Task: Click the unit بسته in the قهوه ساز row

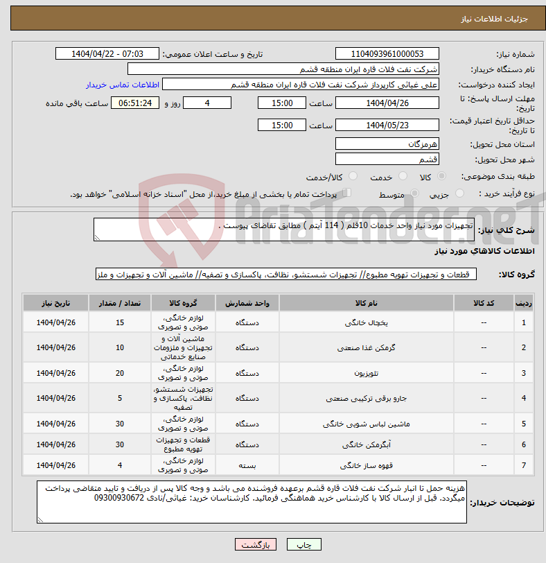Action: click(x=247, y=465)
